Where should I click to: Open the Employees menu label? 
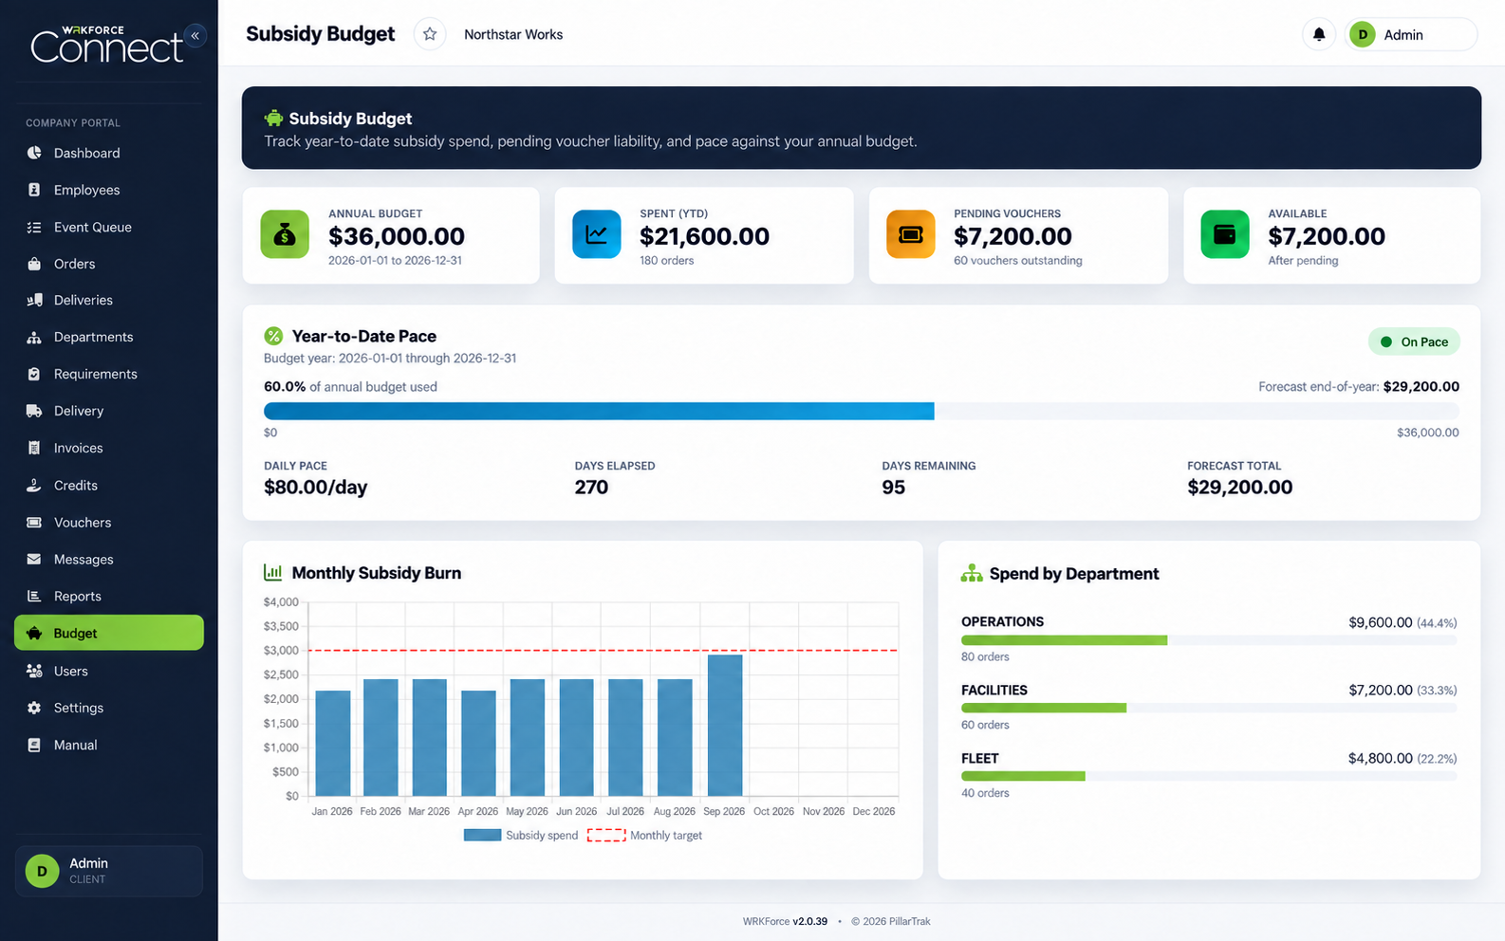tap(86, 190)
